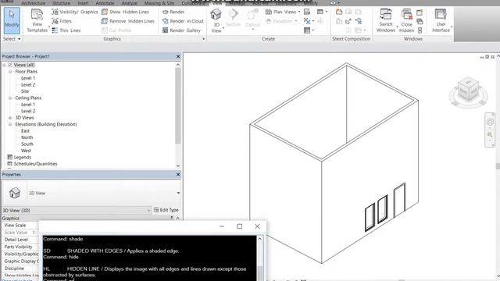Viewport: 500px width, 281px height.
Task: Select the East elevation
Action: [25, 131]
